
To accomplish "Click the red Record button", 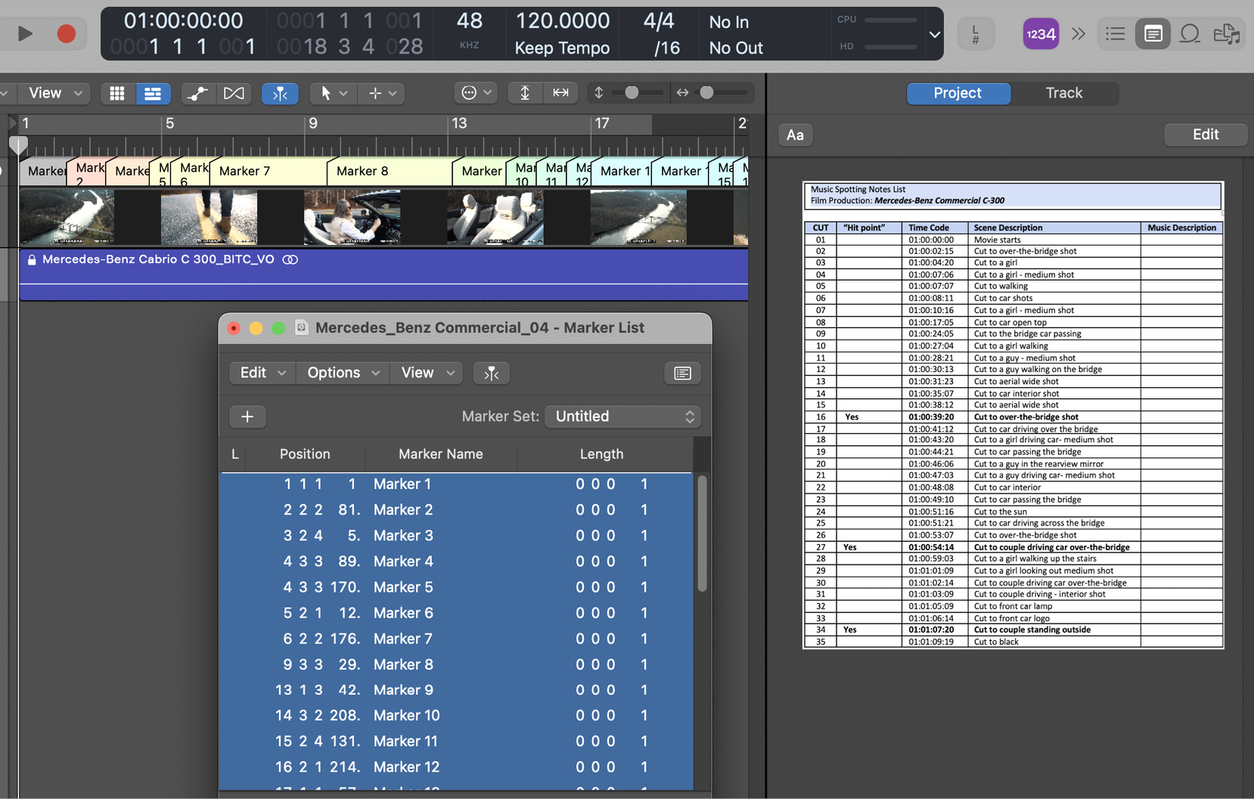I will tap(67, 33).
